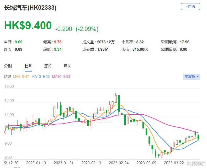This screenshot has width=207, height=168.
Task: Click the 13.00 price axis label
Action: pyautogui.click(x=9, y=86)
